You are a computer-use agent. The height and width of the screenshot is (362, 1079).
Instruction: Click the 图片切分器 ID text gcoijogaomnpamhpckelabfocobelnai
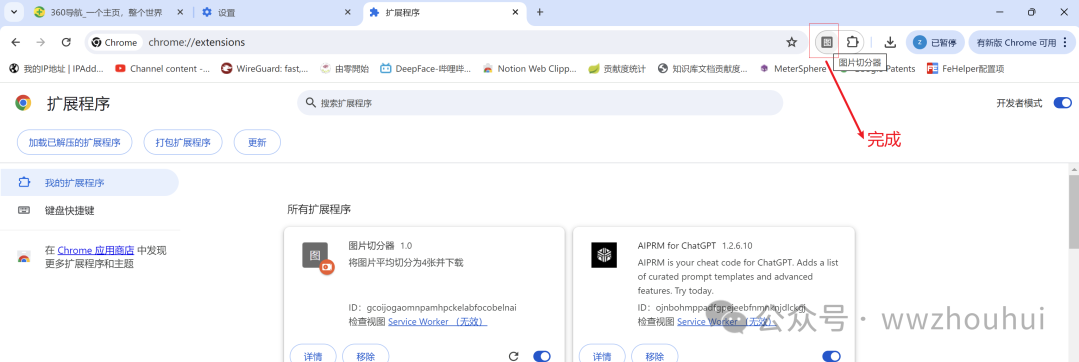(442, 307)
